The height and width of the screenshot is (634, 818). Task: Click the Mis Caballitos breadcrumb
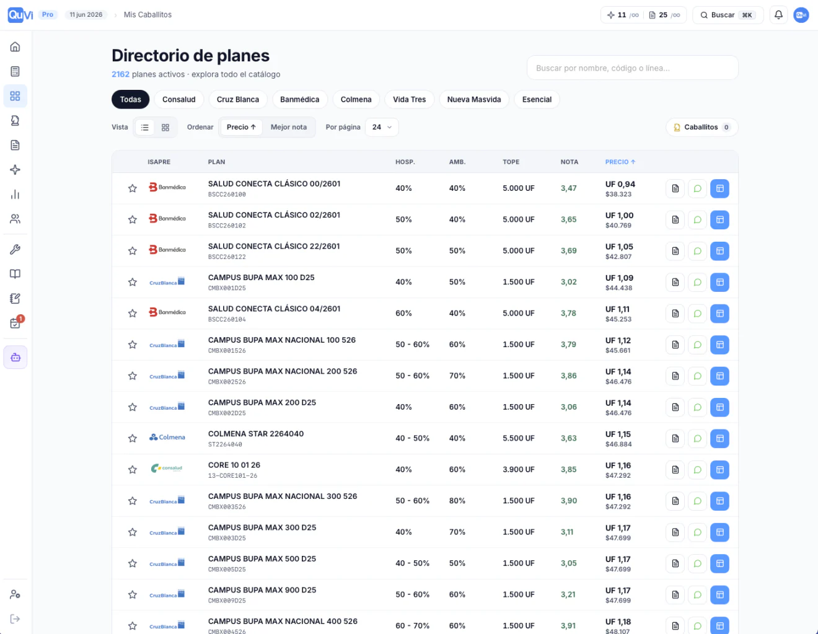(x=147, y=15)
